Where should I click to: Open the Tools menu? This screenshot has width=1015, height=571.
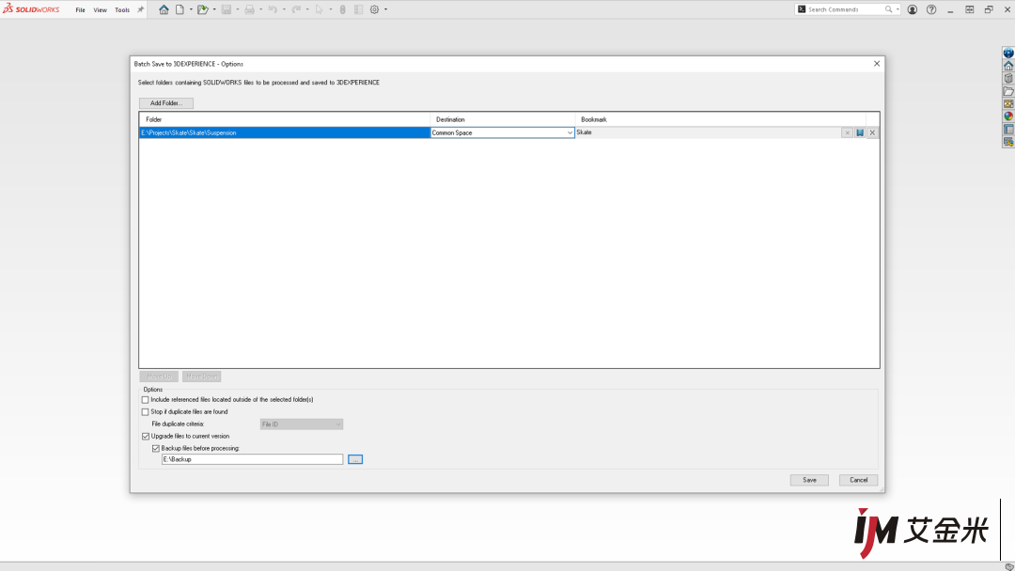(121, 10)
